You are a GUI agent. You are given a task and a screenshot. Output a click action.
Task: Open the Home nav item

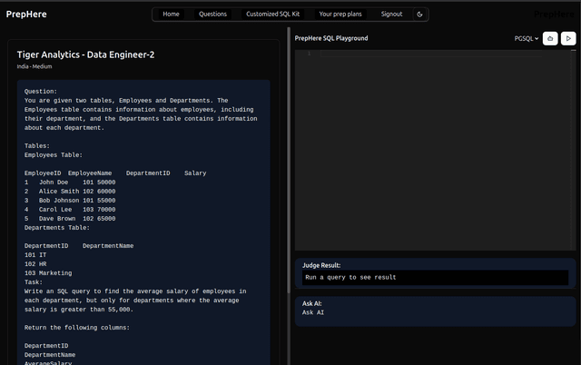click(x=171, y=15)
